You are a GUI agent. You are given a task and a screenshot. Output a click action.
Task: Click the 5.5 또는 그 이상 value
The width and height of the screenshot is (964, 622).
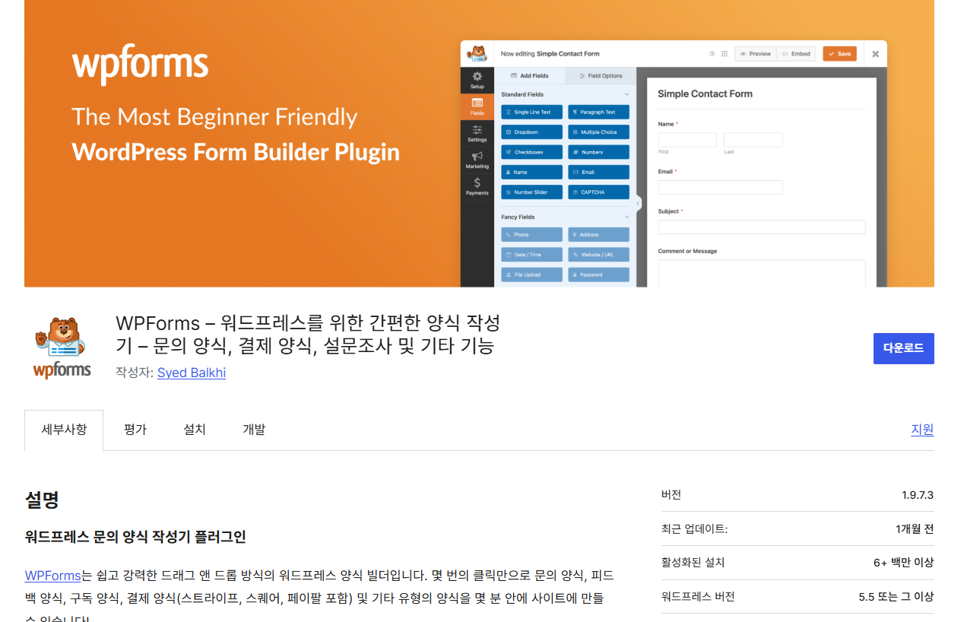pyautogui.click(x=896, y=597)
